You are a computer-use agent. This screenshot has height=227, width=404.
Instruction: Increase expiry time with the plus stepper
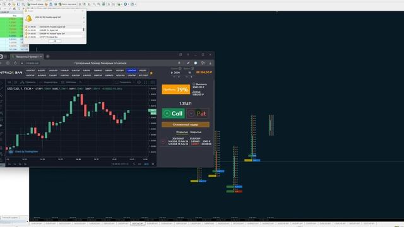[191, 77]
